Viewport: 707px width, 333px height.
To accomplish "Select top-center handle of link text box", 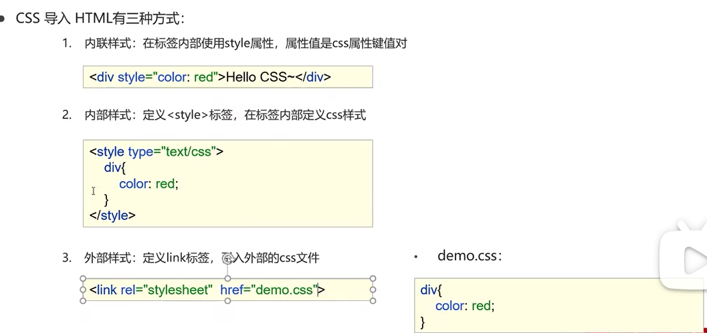I will click(x=227, y=279).
